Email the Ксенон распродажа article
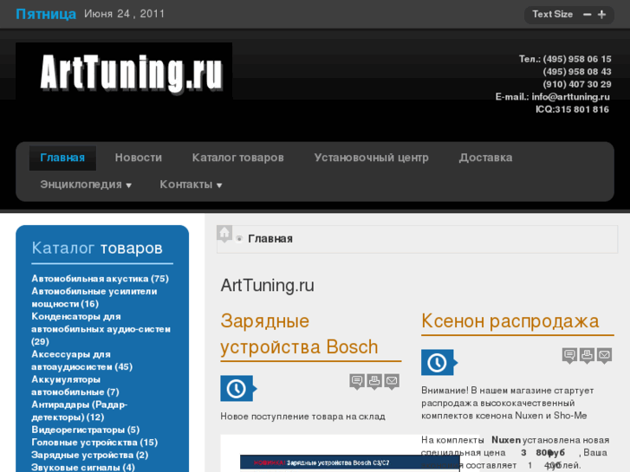Image resolution: width=630 pixels, height=472 pixels. pos(604,355)
